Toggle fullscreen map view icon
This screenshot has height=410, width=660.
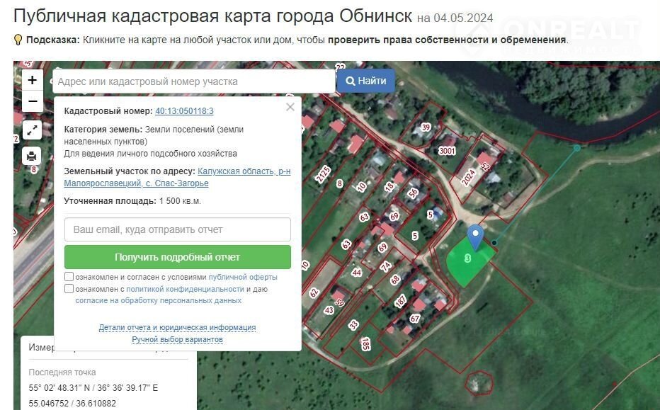coord(32,130)
